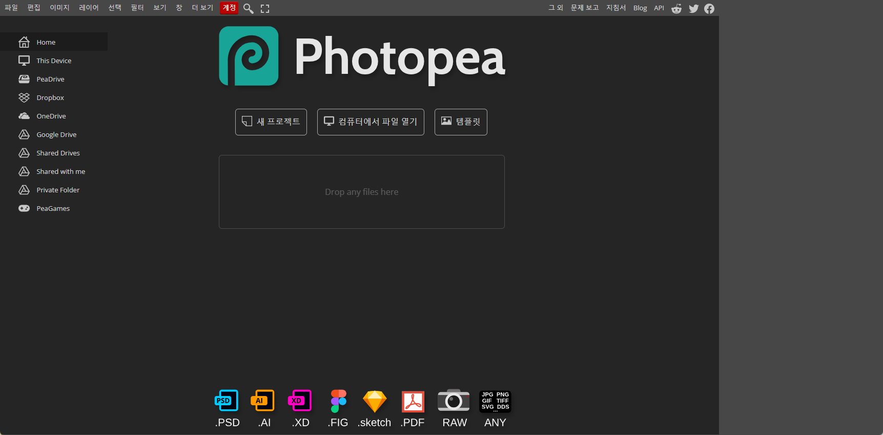
Task: Open the Reddit link icon
Action: 676,8
